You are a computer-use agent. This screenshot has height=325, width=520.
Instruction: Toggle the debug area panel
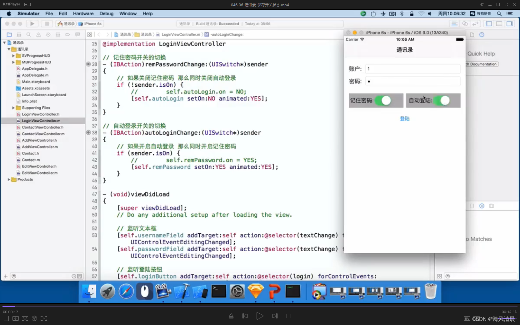(x=499, y=24)
